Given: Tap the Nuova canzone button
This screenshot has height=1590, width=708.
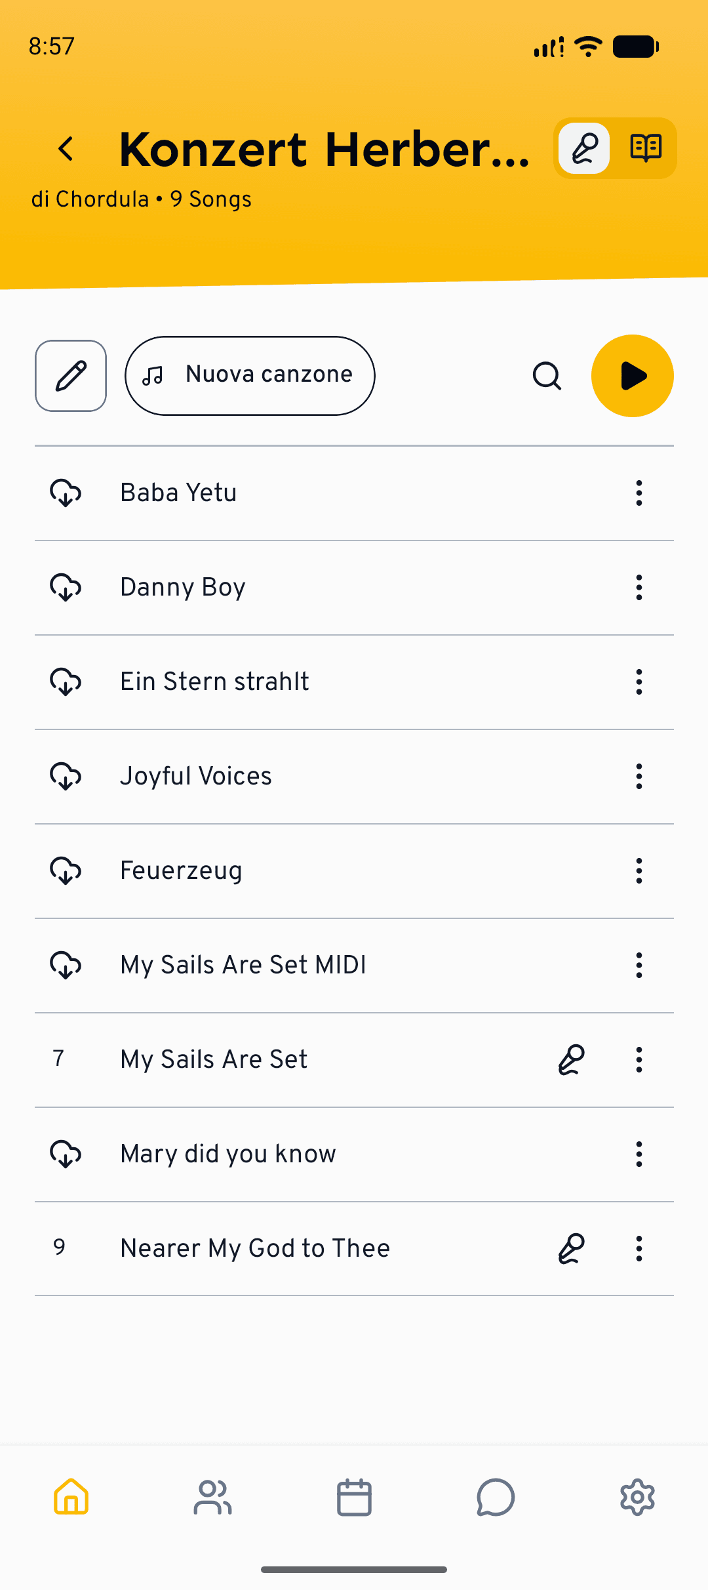Looking at the screenshot, I should point(250,376).
